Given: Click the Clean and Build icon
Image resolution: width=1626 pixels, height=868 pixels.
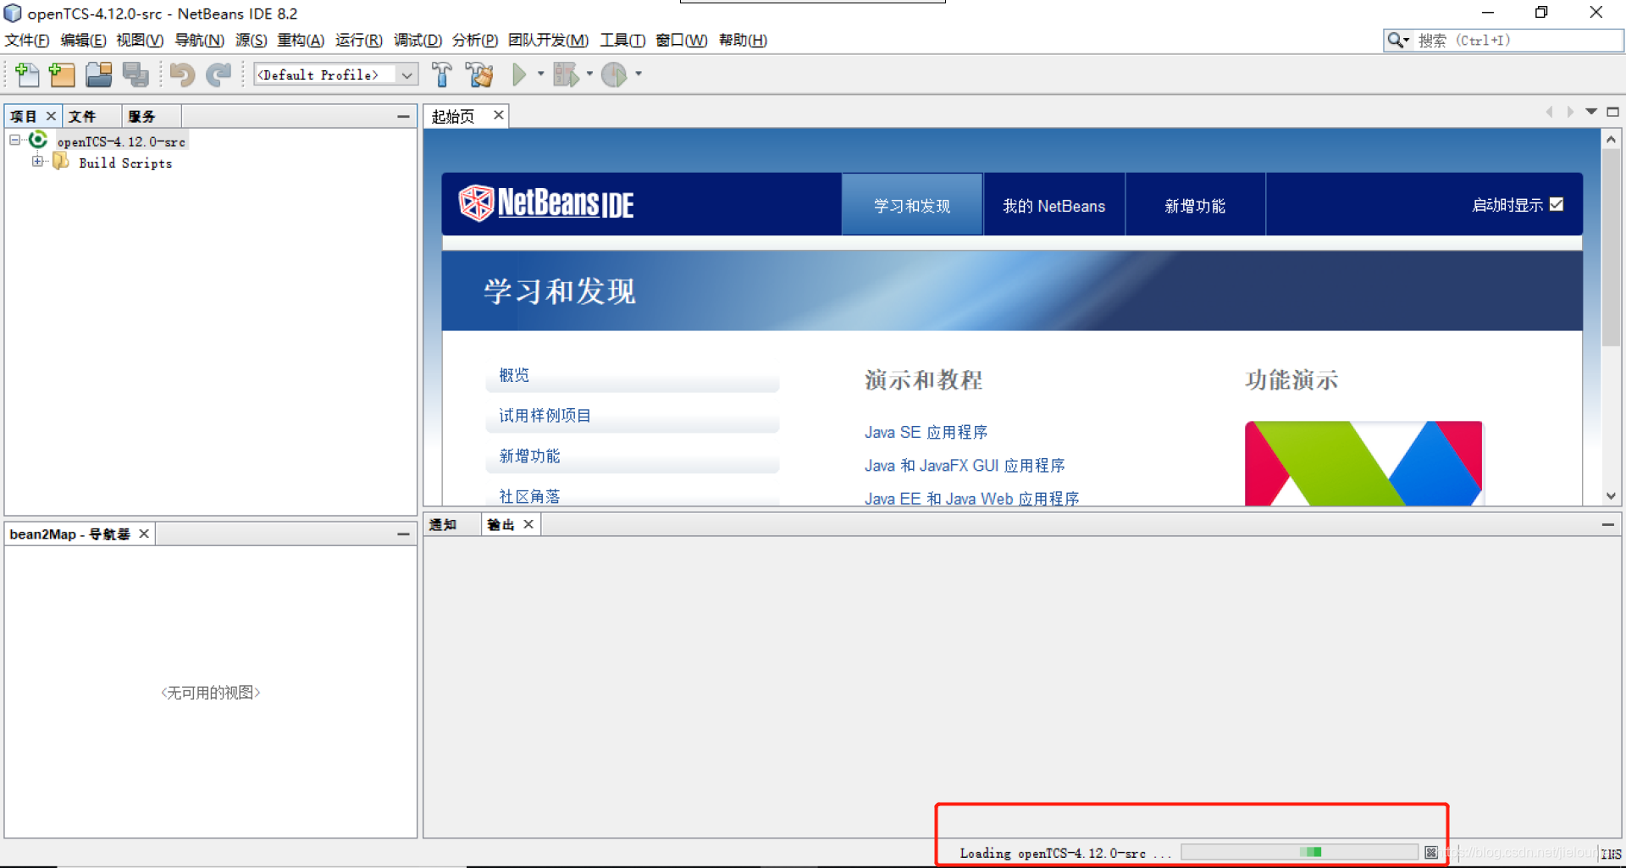Looking at the screenshot, I should pyautogui.click(x=479, y=75).
